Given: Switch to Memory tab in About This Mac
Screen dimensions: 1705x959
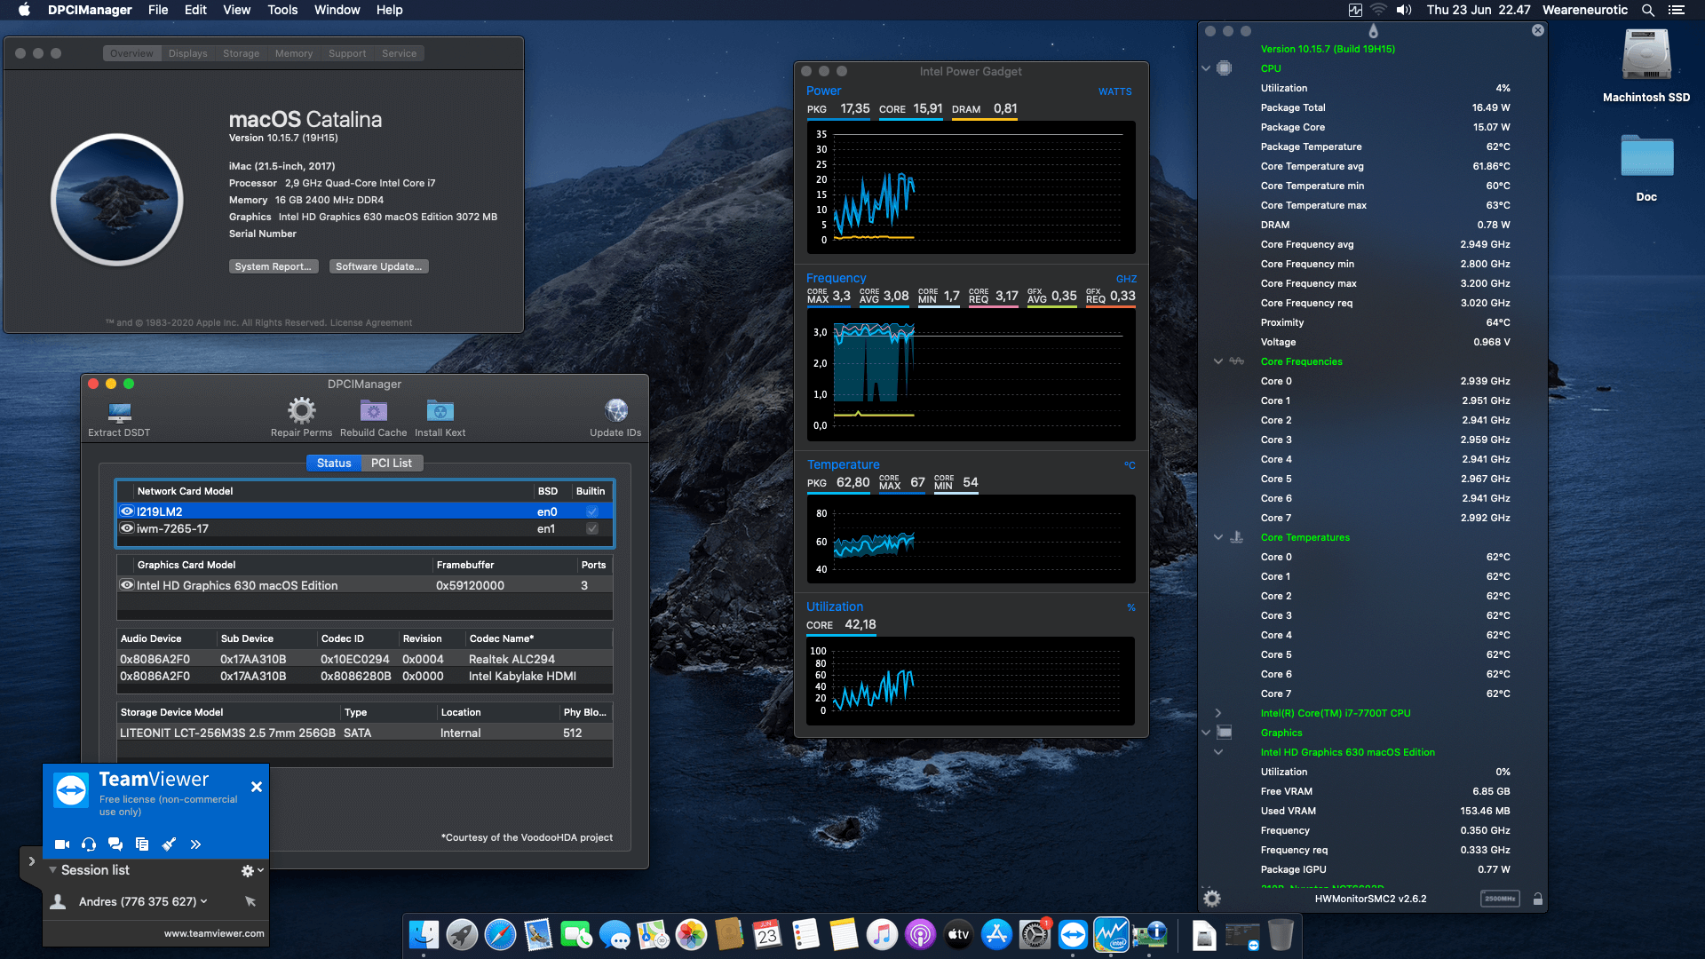Looking at the screenshot, I should coord(294,53).
